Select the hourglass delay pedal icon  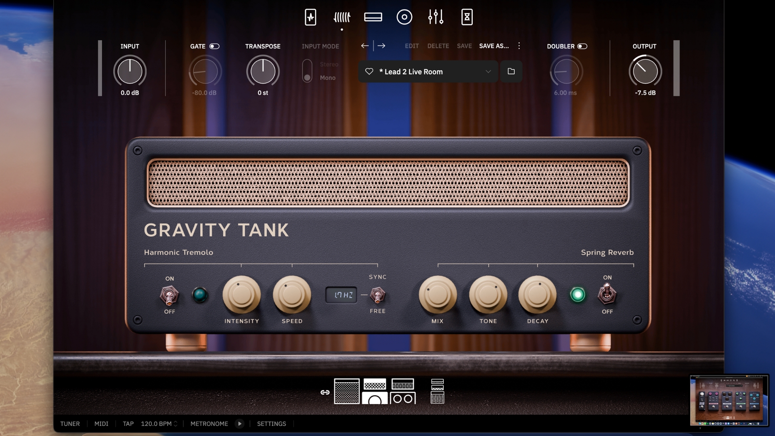pyautogui.click(x=467, y=17)
